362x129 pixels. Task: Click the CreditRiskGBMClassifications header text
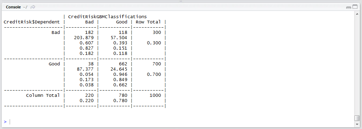(x=107, y=16)
